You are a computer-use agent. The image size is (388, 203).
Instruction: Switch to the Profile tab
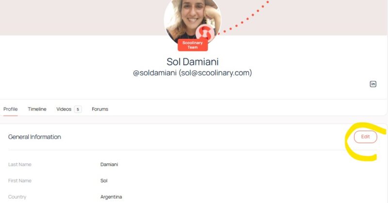(x=10, y=109)
